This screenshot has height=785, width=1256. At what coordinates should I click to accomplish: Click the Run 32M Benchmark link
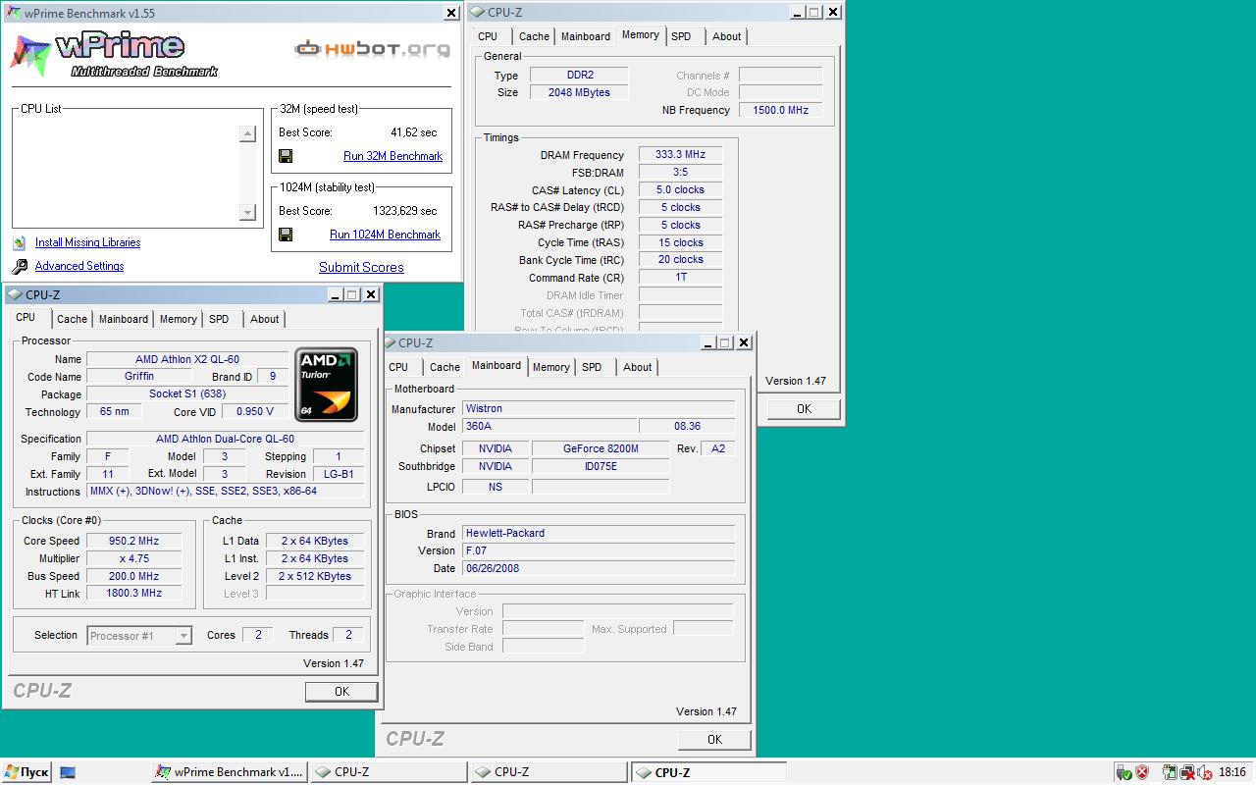(392, 156)
